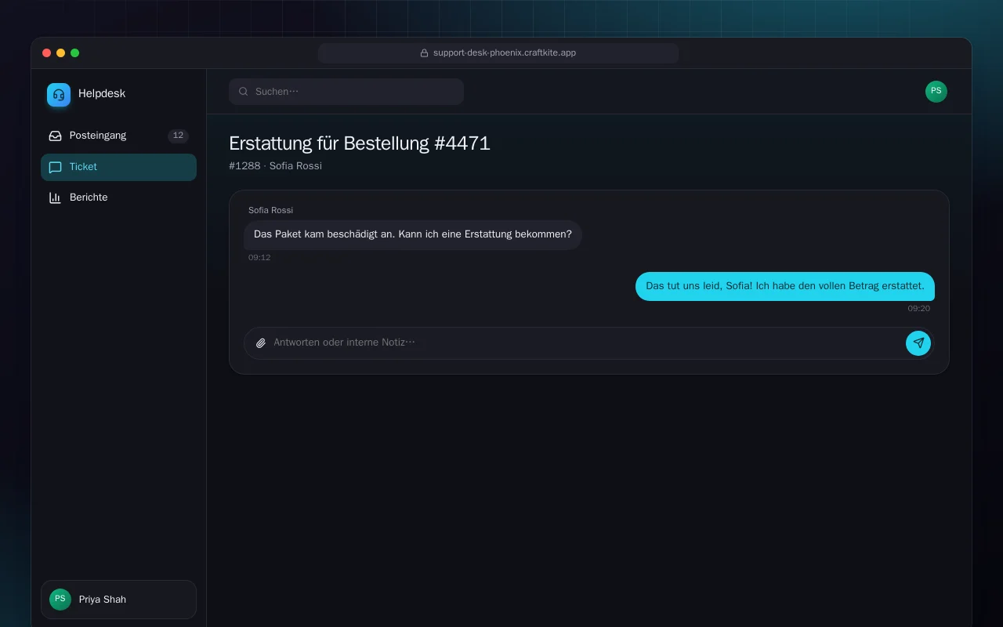Select the Ticket sidebar item

coord(118,167)
